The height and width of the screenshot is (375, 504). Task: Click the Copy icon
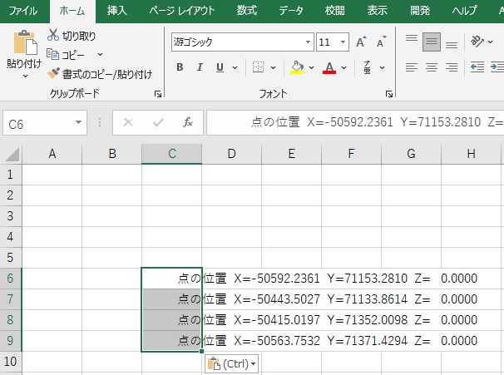tap(52, 54)
